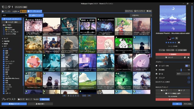Click trophy badge on Kirby wallpaper thumbnail
194x109 pixels.
point(26,55)
